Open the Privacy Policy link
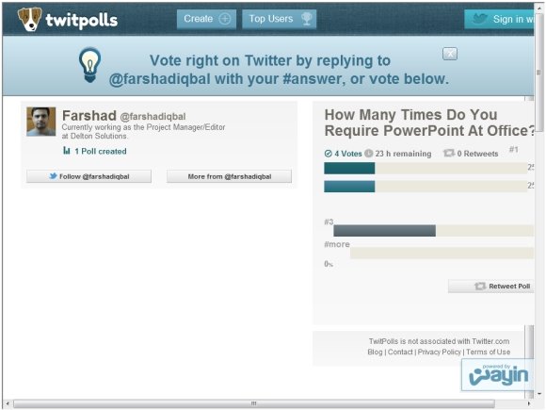This screenshot has width=546, height=410. pos(439,353)
